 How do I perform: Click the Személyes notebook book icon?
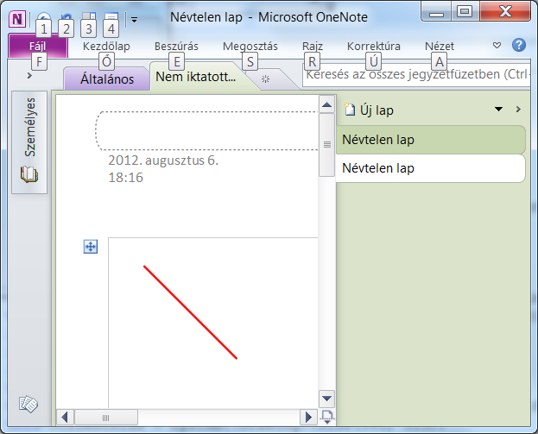coord(29,174)
